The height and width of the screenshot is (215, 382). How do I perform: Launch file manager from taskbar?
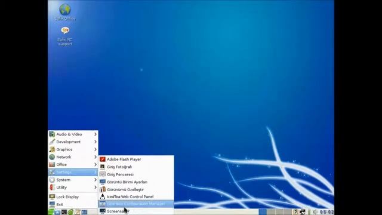point(57,212)
